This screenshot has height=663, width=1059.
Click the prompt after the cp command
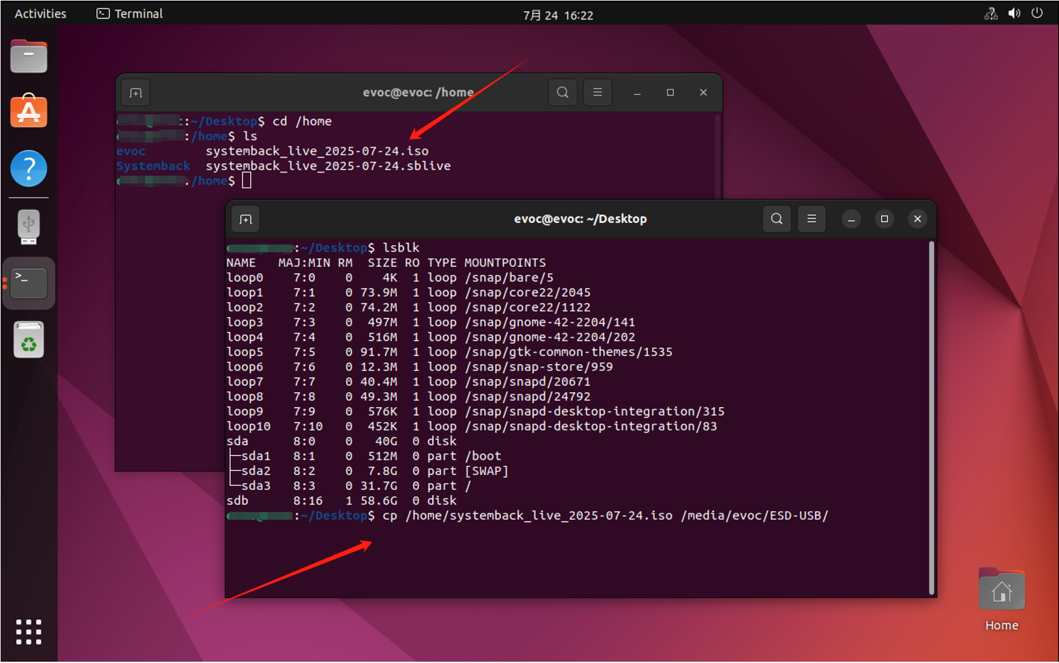coord(835,516)
